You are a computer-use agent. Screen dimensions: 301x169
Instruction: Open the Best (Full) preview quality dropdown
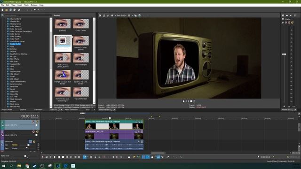[121, 15]
